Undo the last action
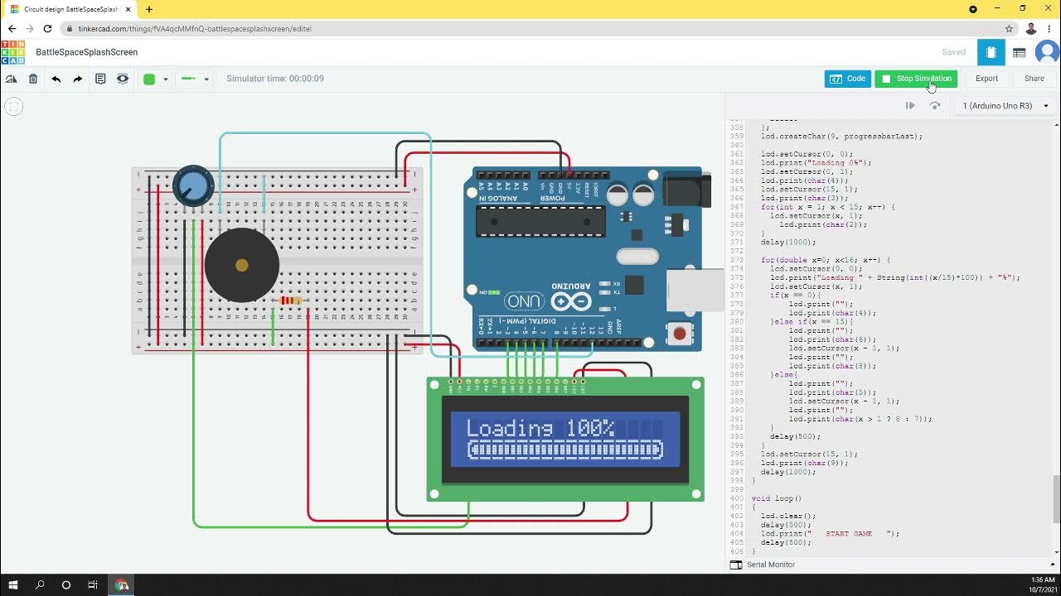Image resolution: width=1061 pixels, height=596 pixels. 56,79
